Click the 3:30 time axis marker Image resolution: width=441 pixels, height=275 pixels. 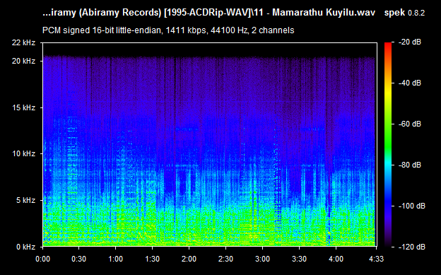pyautogui.click(x=299, y=259)
